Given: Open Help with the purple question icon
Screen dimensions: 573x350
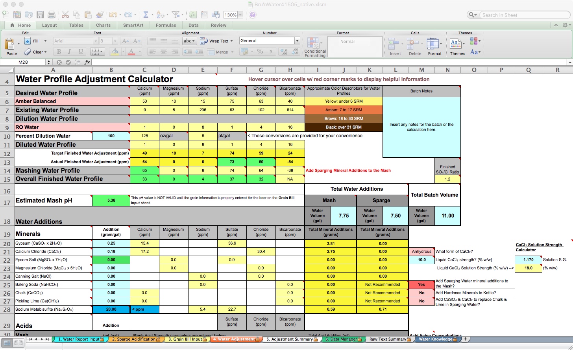Looking at the screenshot, I should 253,15.
